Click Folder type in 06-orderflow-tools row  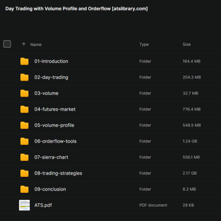coord(145,141)
